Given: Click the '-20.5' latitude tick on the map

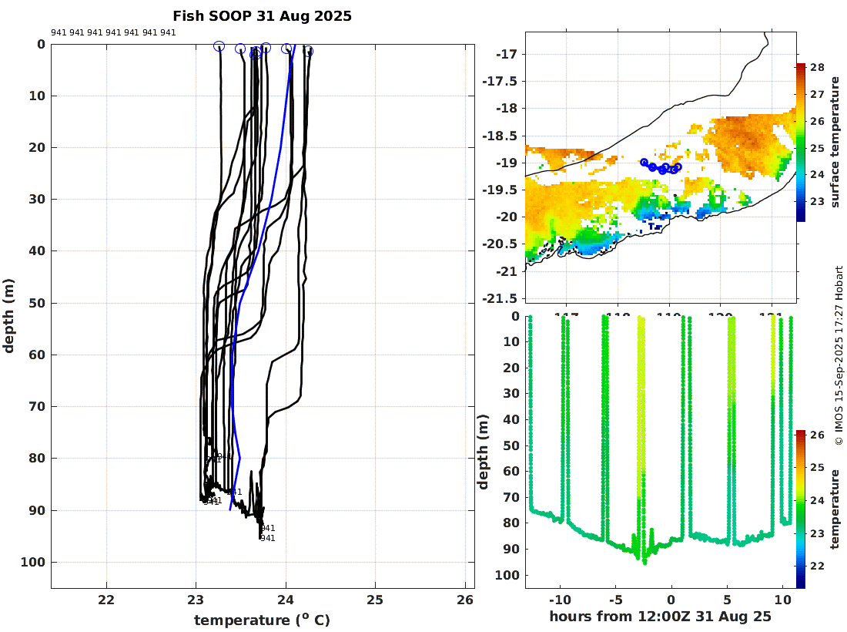Looking at the screenshot, I should pyautogui.click(x=500, y=244).
